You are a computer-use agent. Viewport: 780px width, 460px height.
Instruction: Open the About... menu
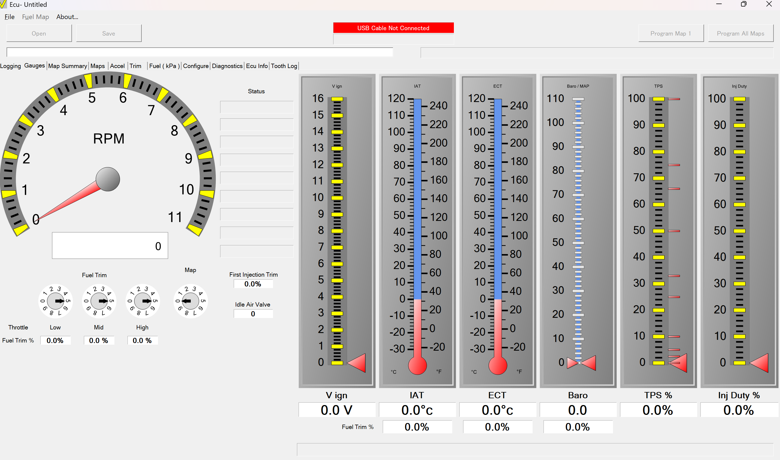tap(67, 17)
